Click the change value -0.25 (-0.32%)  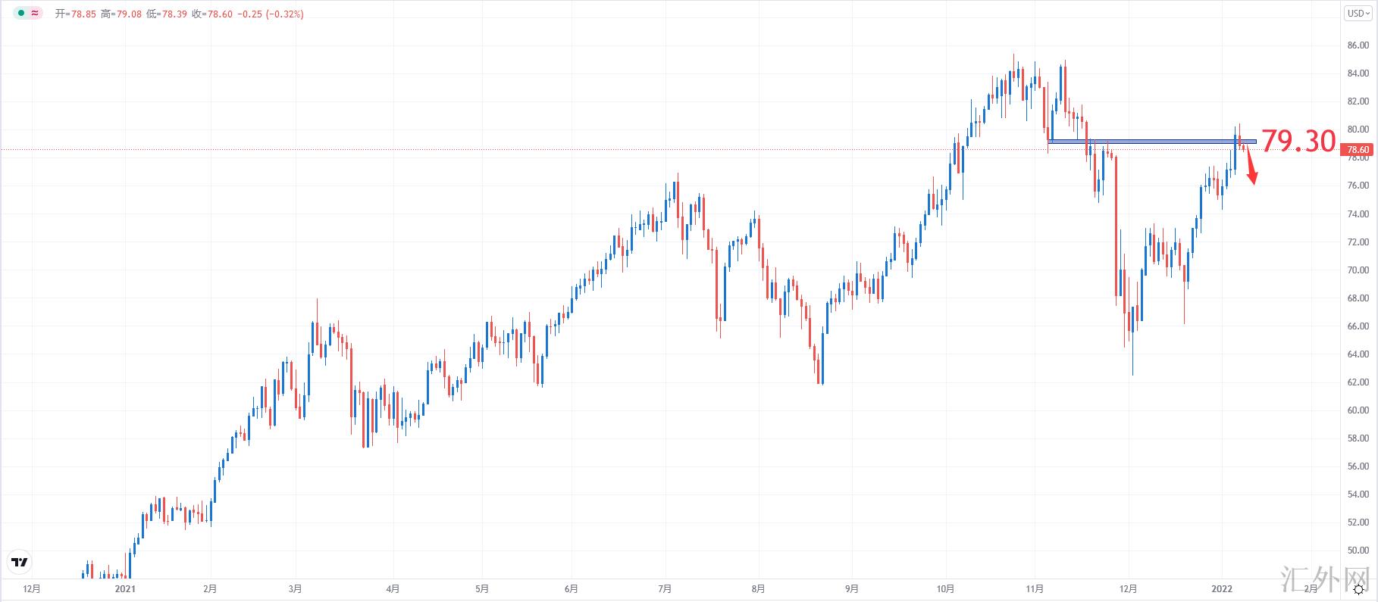tap(271, 14)
